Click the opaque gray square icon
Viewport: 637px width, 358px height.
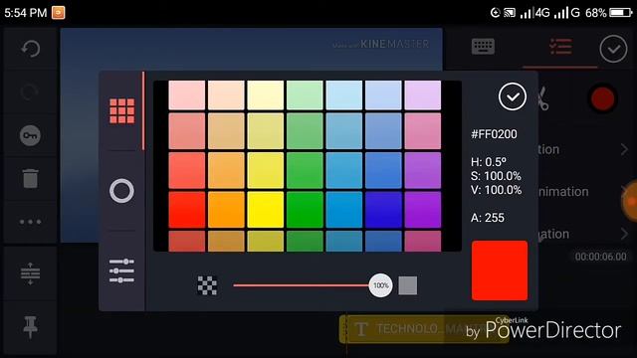(x=407, y=285)
